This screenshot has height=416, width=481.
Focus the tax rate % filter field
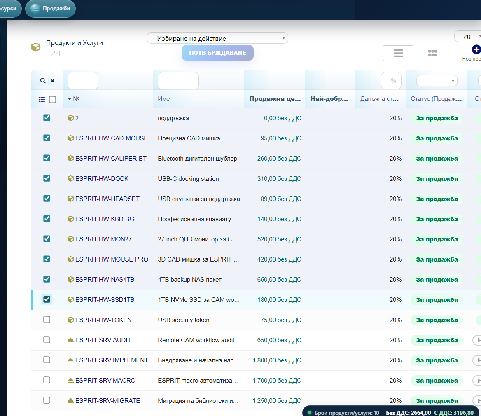391,81
